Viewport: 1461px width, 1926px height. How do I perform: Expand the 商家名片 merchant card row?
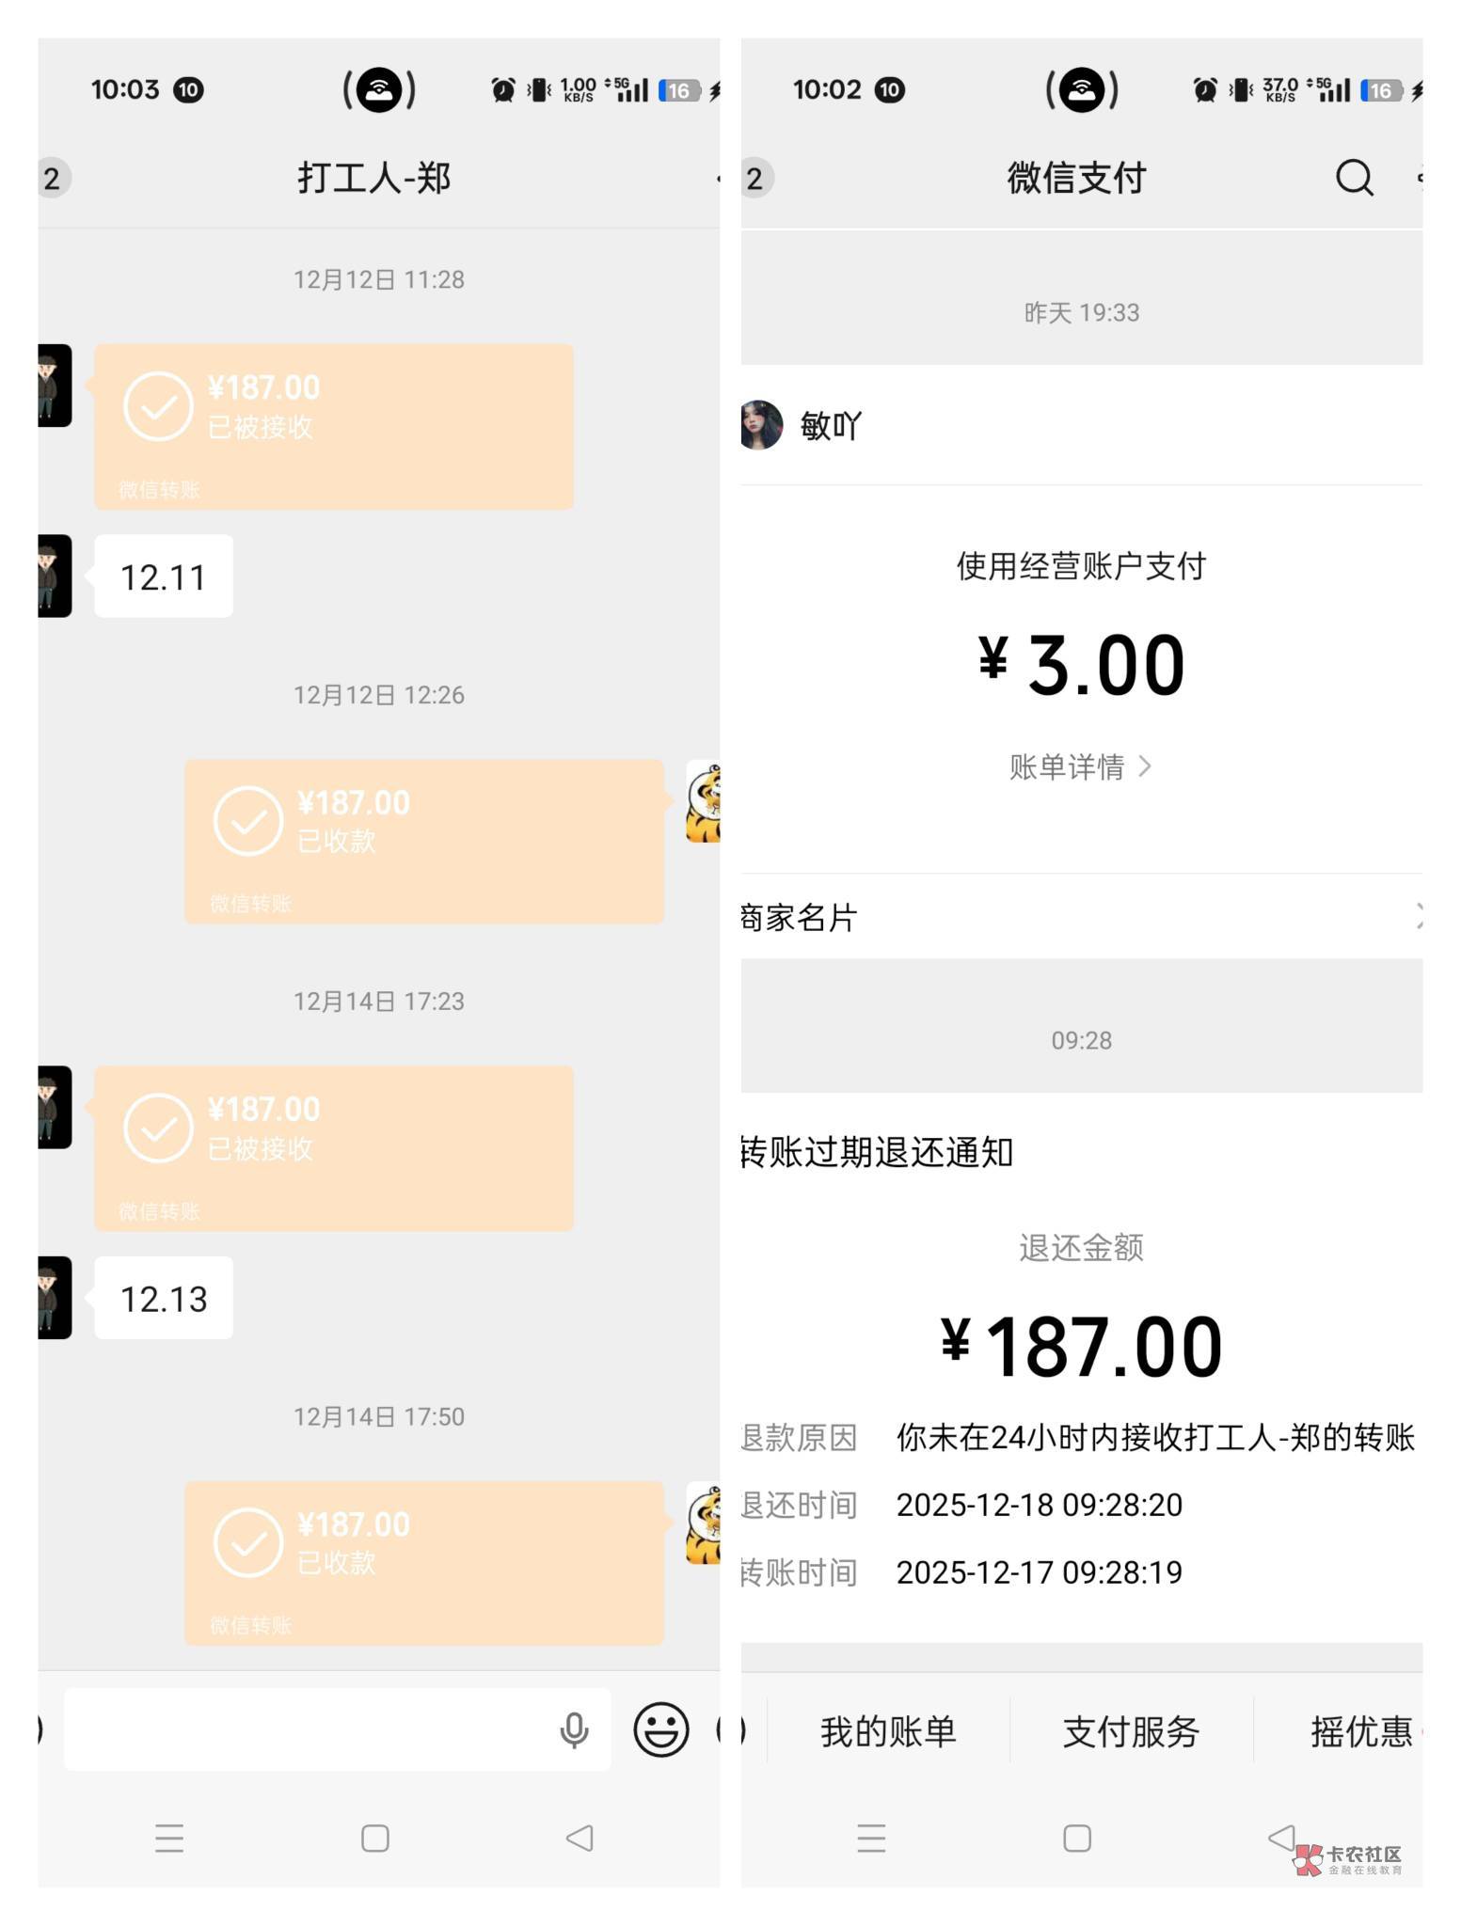(x=1081, y=917)
